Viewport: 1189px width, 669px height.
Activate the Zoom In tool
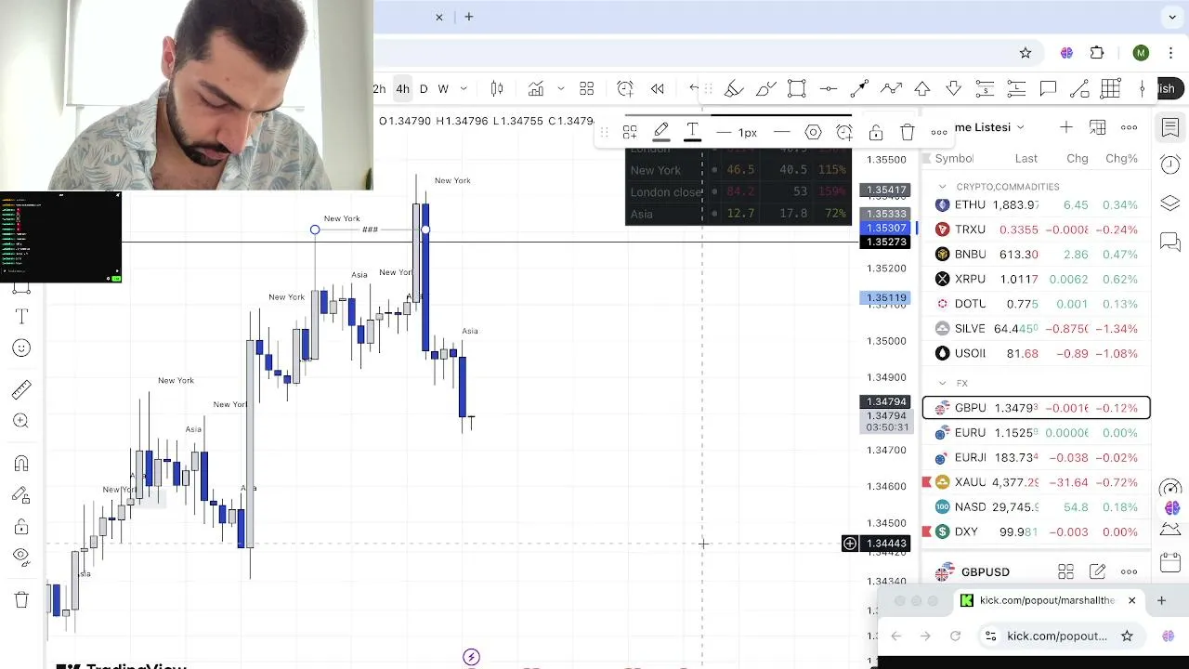pos(21,421)
